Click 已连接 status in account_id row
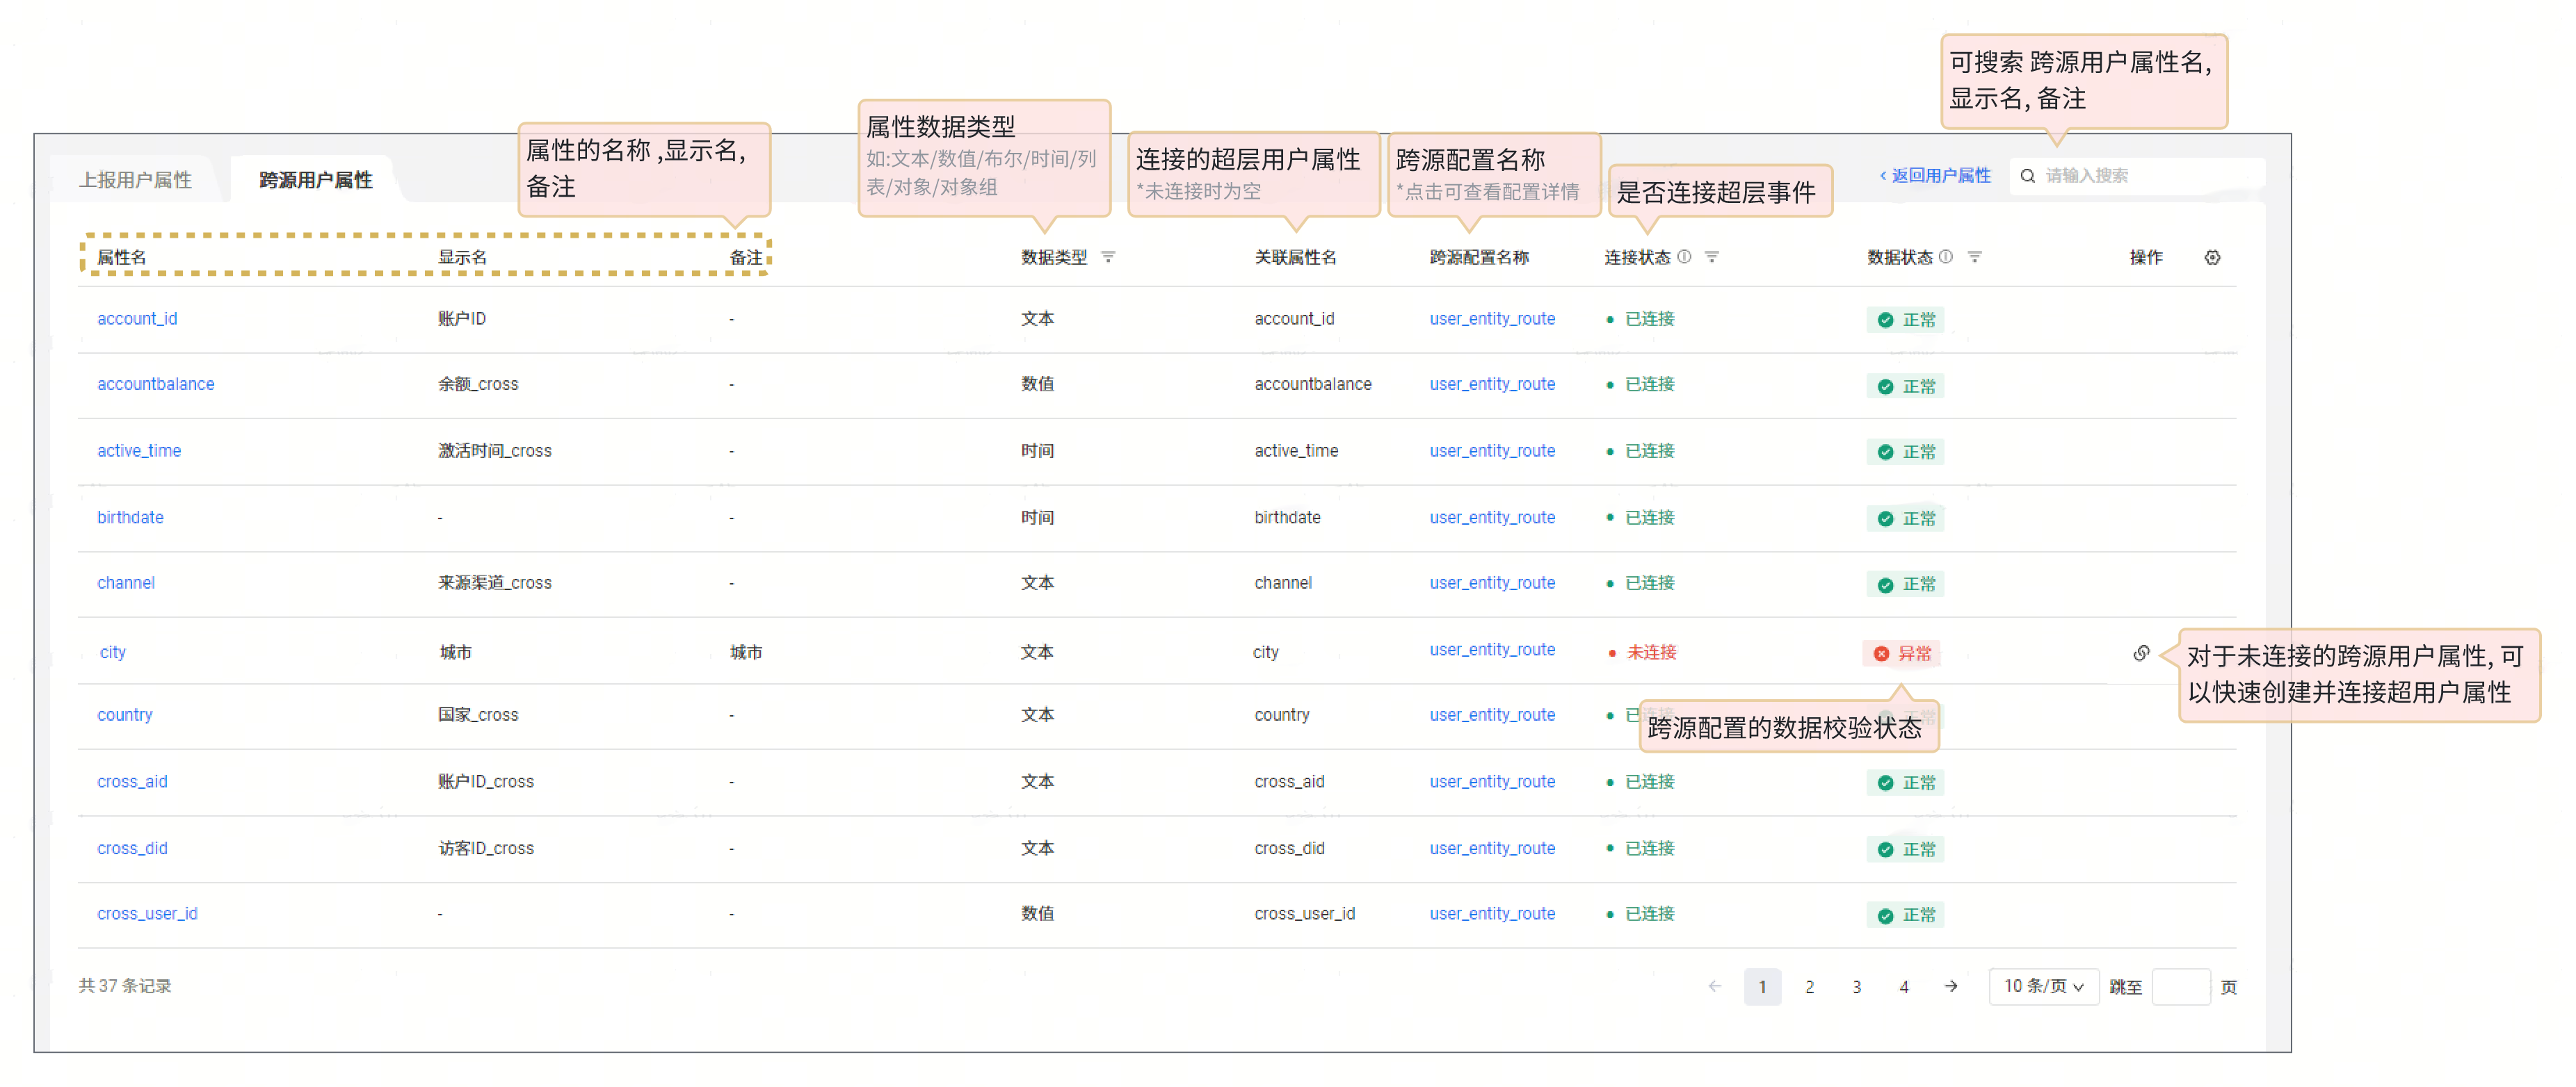This screenshot has height=1087, width=2576. tap(1641, 319)
